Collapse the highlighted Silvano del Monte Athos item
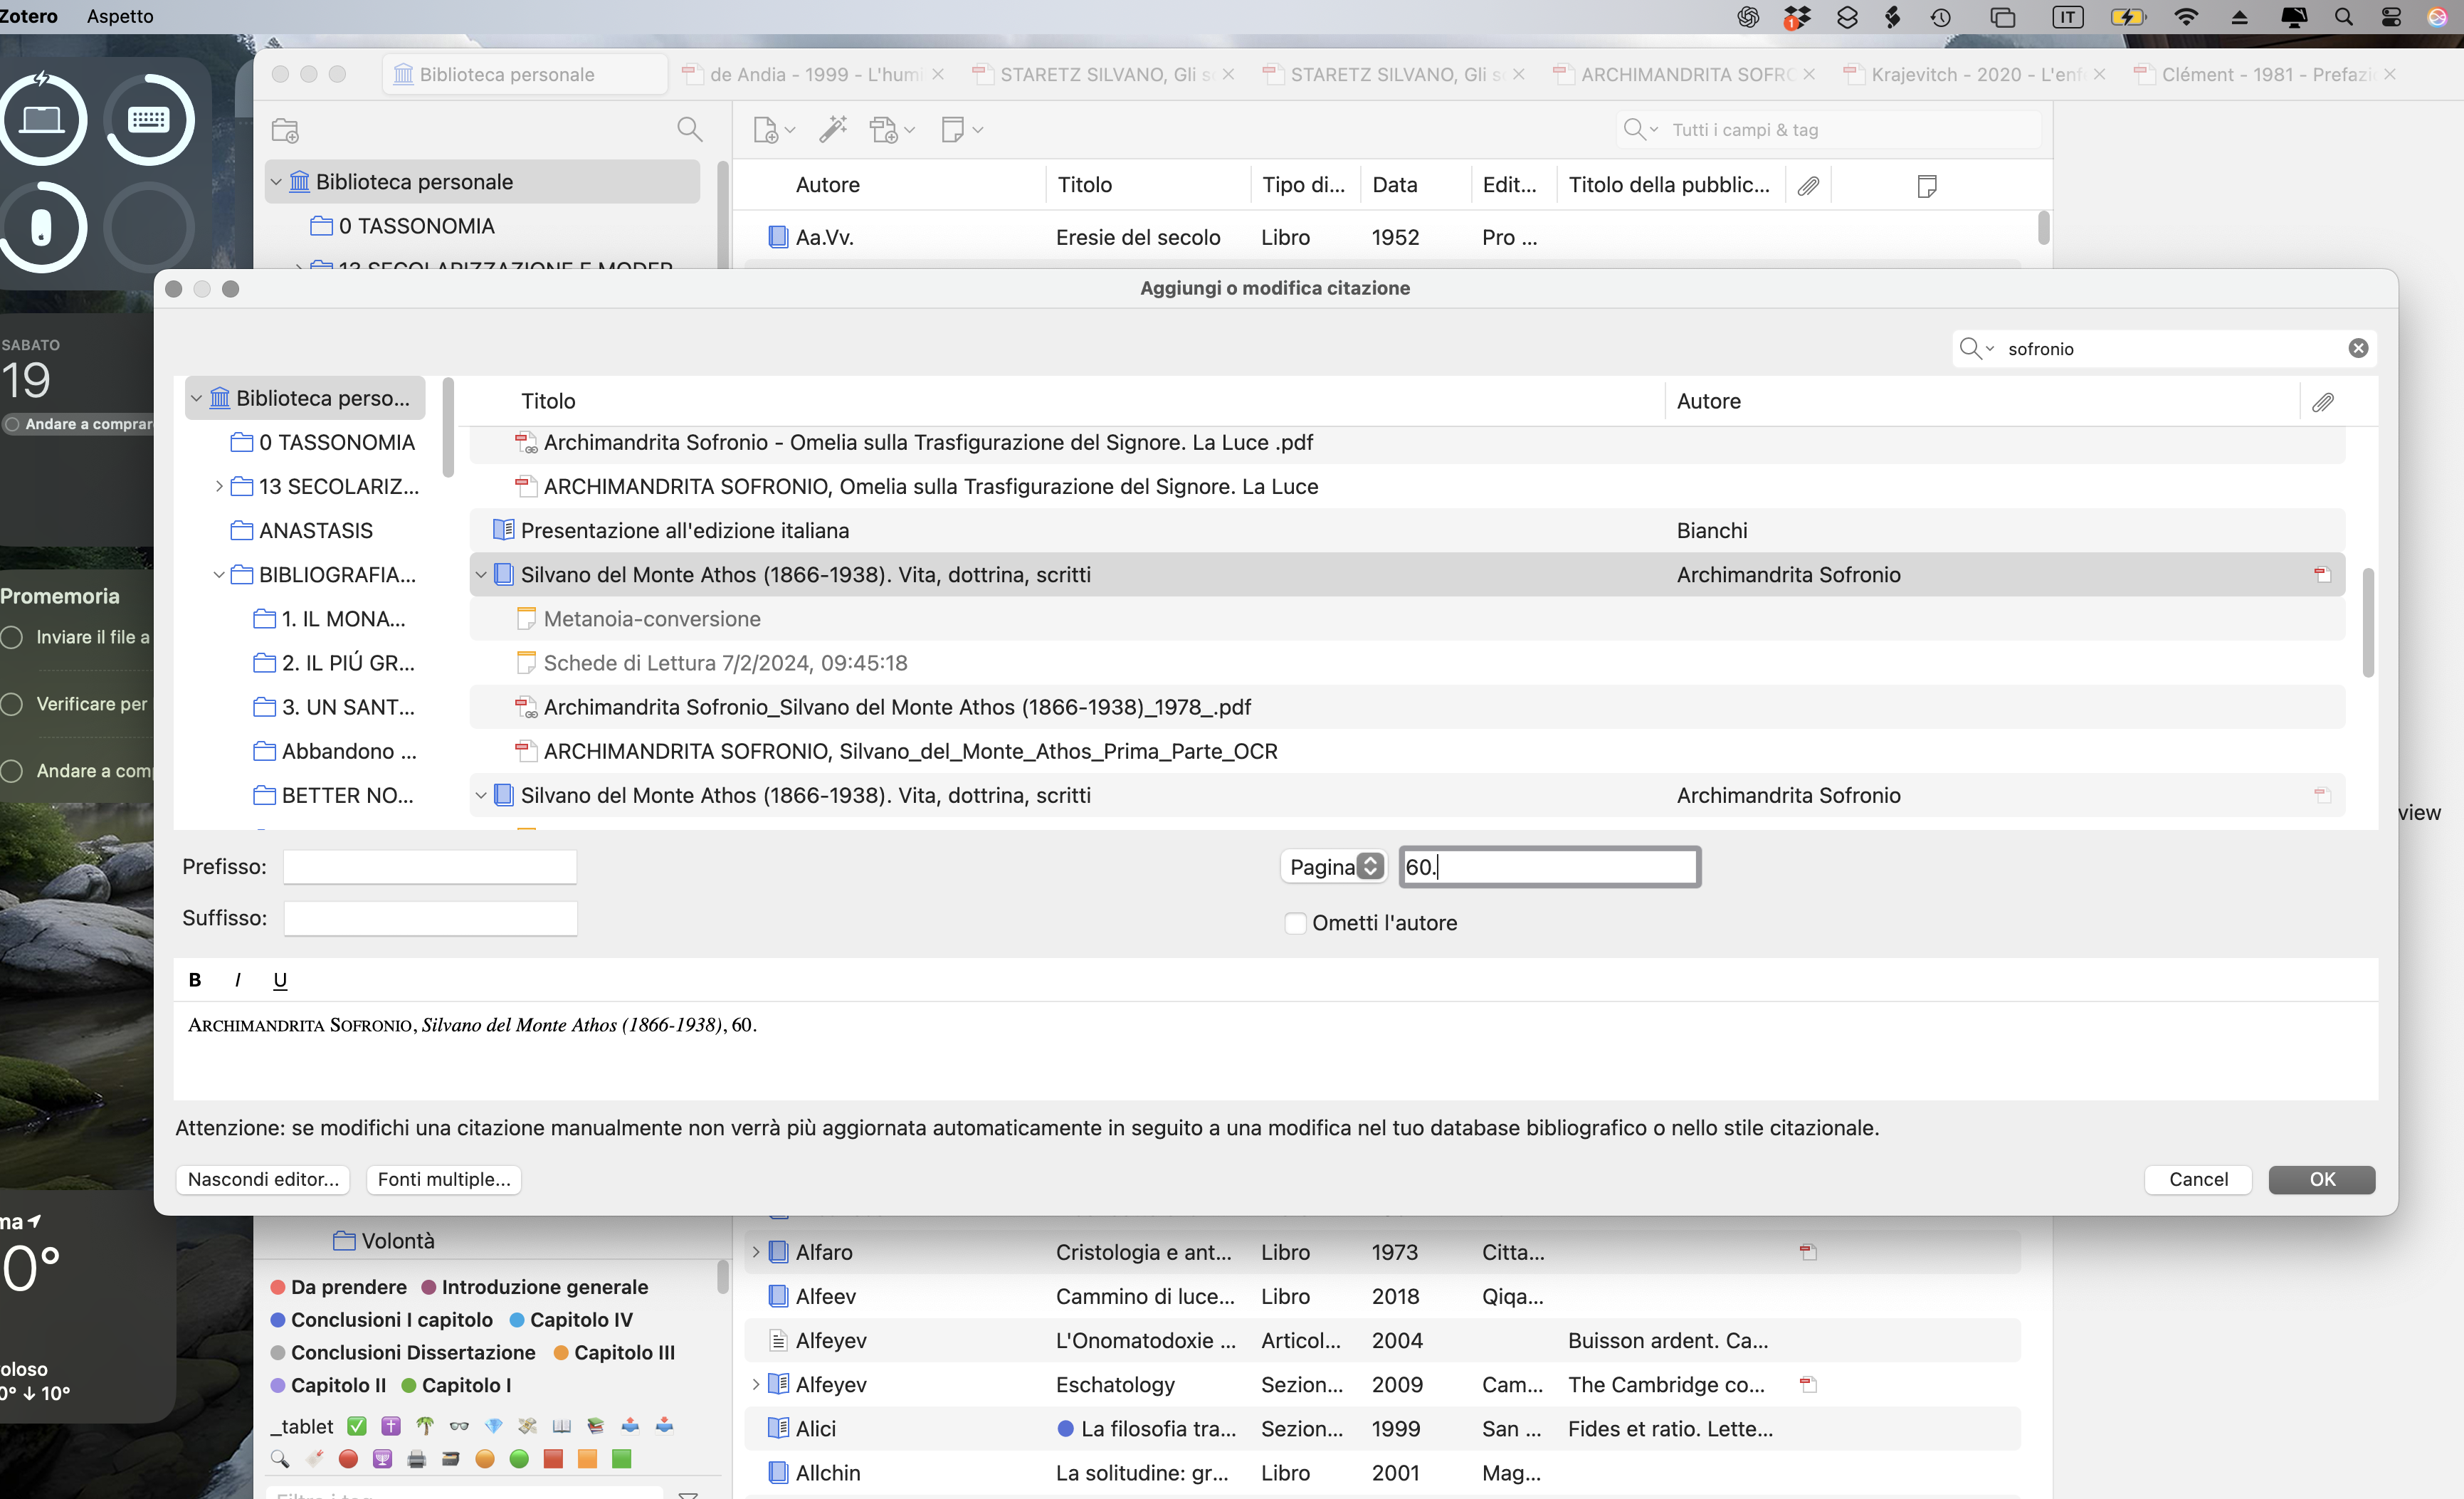2464x1499 pixels. tap(481, 575)
